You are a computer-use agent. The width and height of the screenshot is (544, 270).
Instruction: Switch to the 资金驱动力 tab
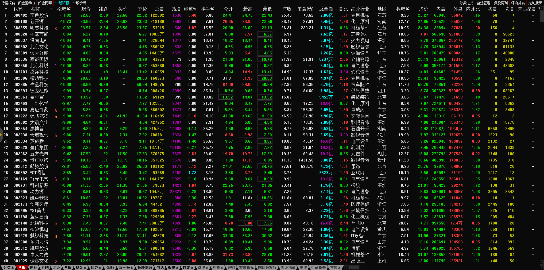[26, 3]
